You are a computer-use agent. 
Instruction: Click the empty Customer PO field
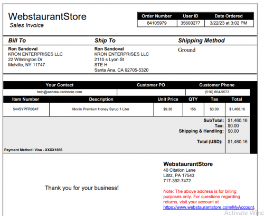coord(151,92)
